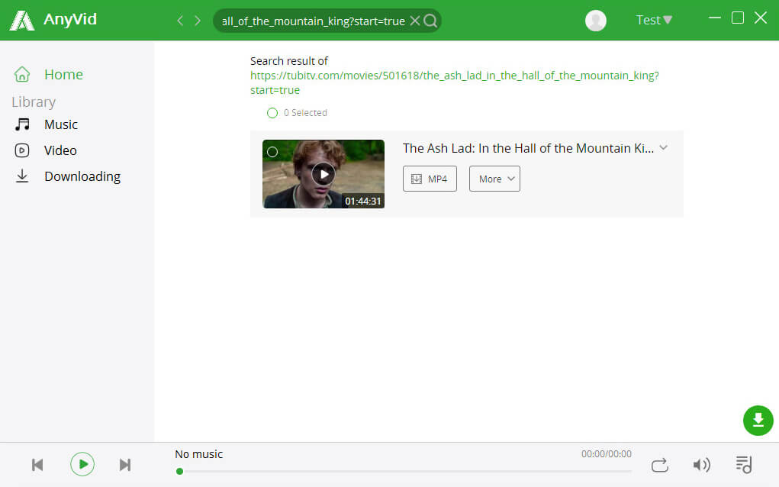The height and width of the screenshot is (487, 779).
Task: Clear the search box with the X
Action: coord(415,21)
